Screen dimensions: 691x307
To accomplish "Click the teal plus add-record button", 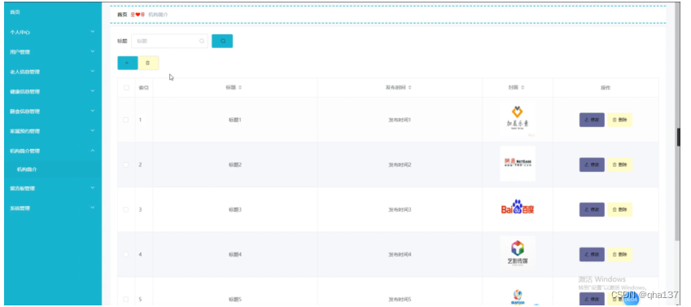I will coord(127,63).
